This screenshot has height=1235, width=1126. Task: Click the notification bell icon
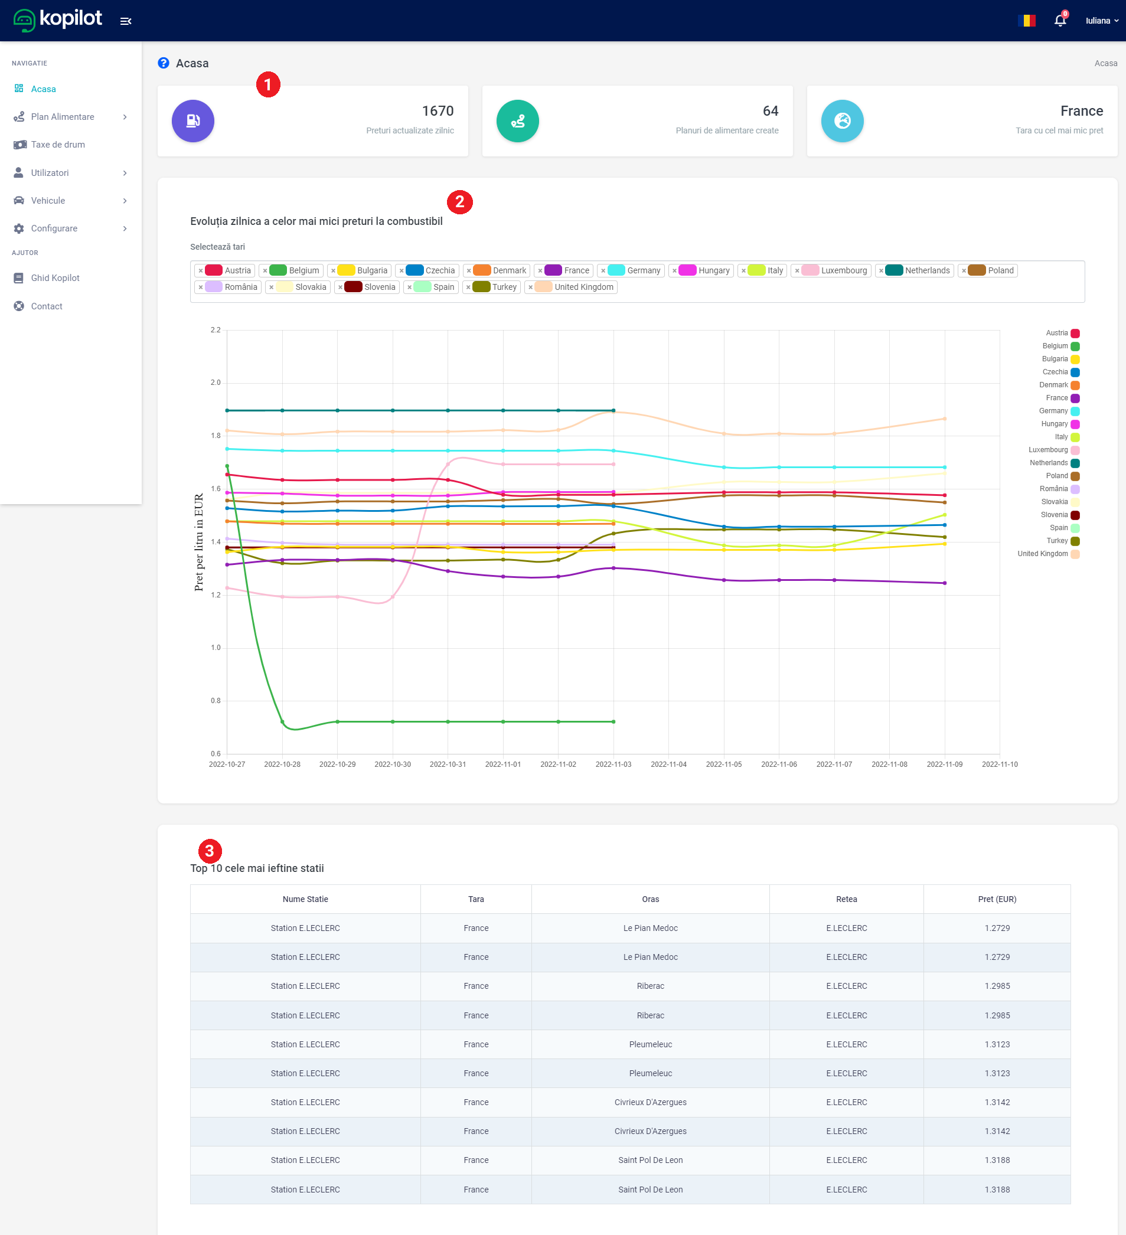coord(1060,21)
